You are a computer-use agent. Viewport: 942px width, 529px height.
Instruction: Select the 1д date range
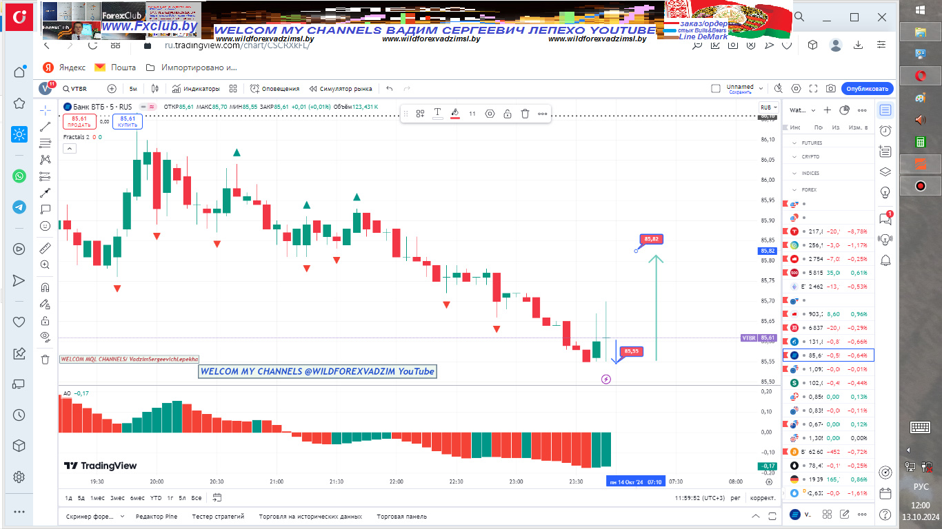(68, 497)
